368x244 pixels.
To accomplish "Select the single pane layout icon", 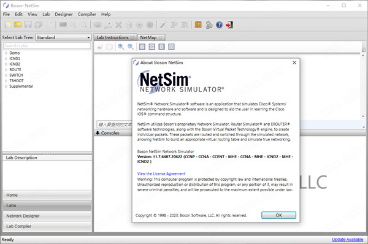I will 161,47.
